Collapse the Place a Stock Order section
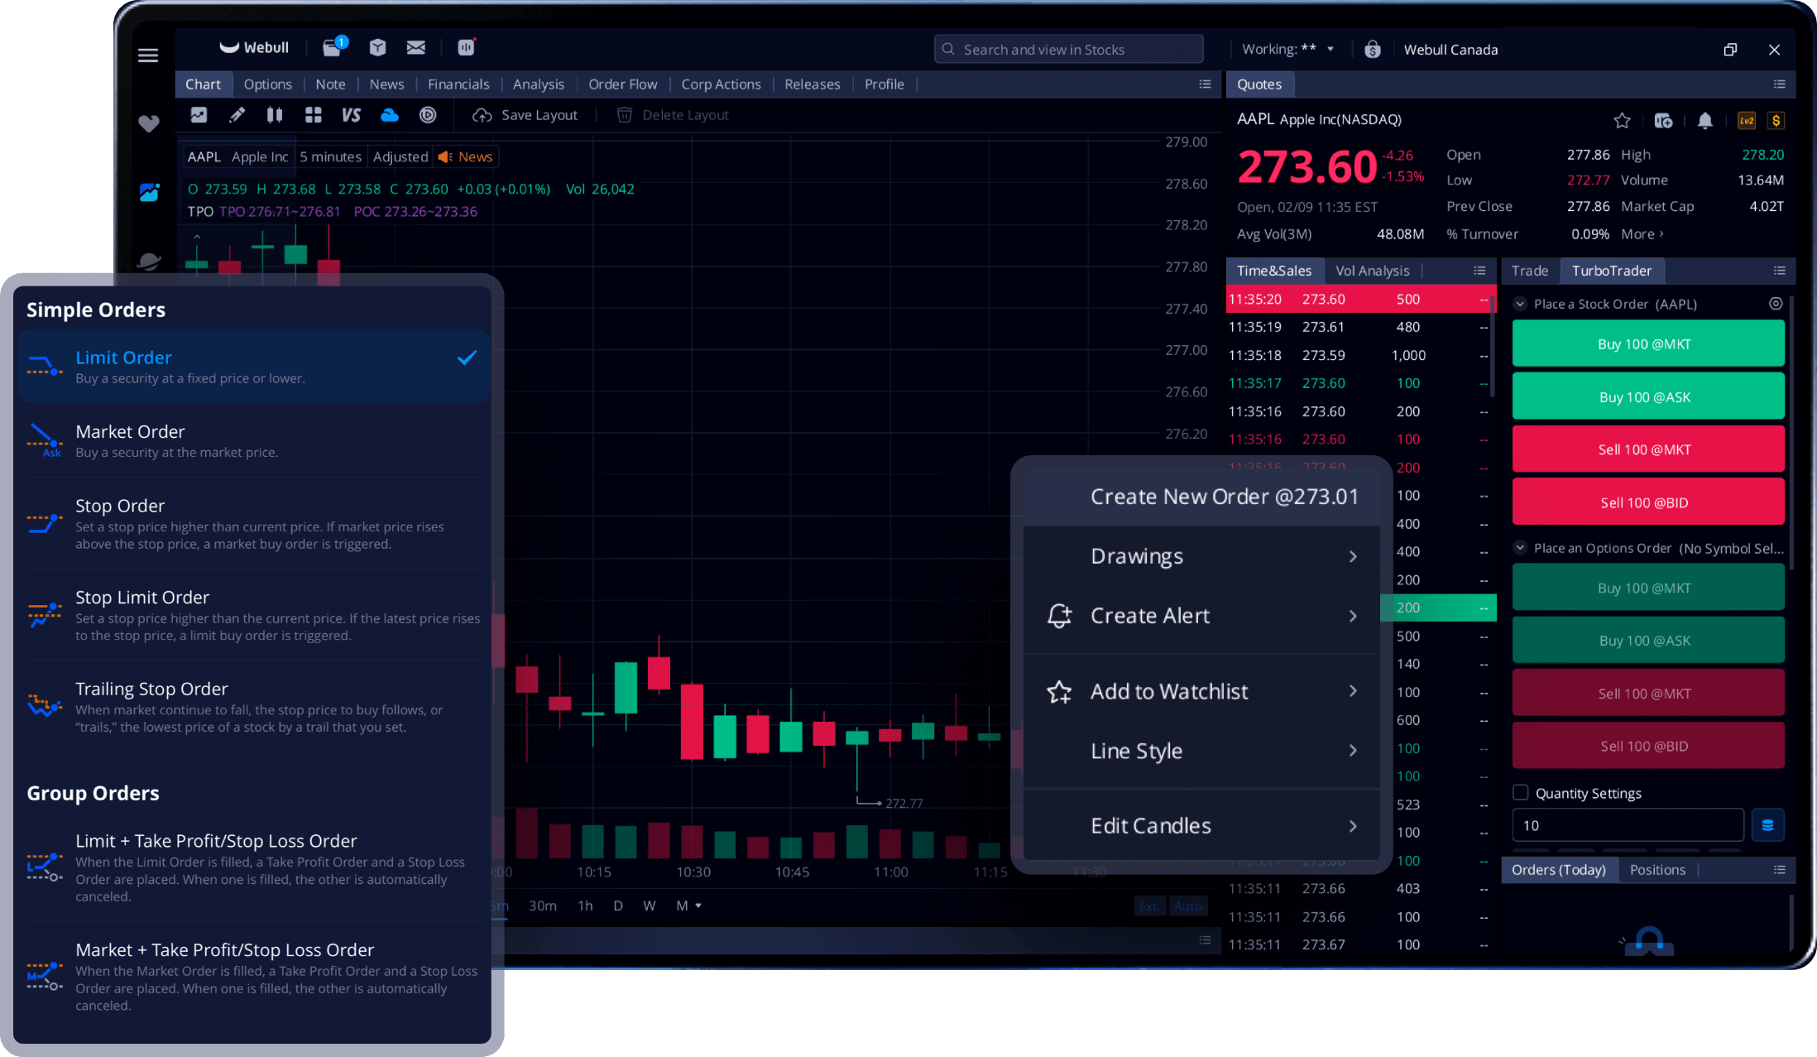 pos(1520,304)
